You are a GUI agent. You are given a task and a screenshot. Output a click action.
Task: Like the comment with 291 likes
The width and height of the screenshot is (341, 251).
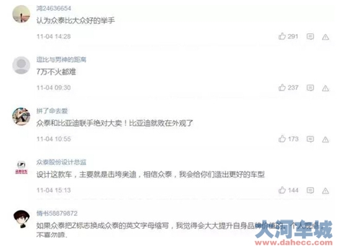click(x=282, y=37)
